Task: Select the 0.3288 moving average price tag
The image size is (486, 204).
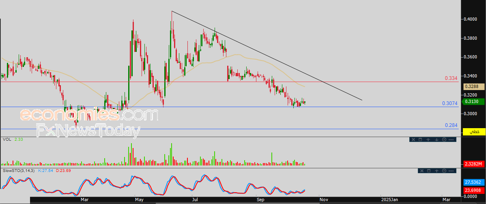Action: click(x=473, y=87)
